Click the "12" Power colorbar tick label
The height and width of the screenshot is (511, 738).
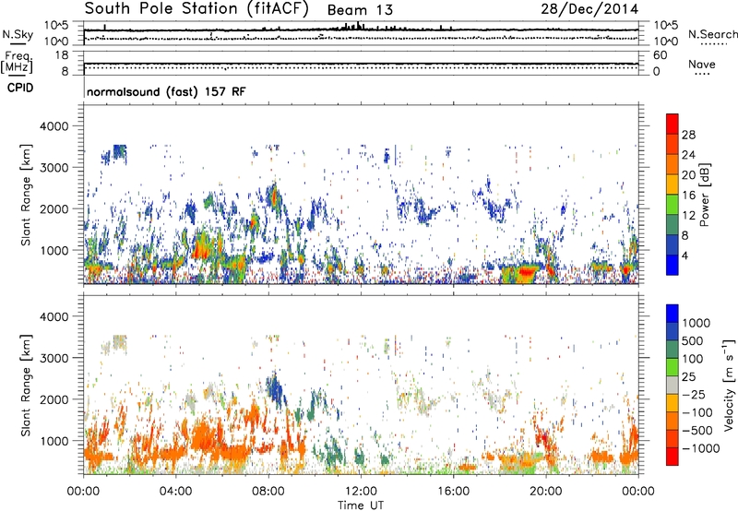688,216
